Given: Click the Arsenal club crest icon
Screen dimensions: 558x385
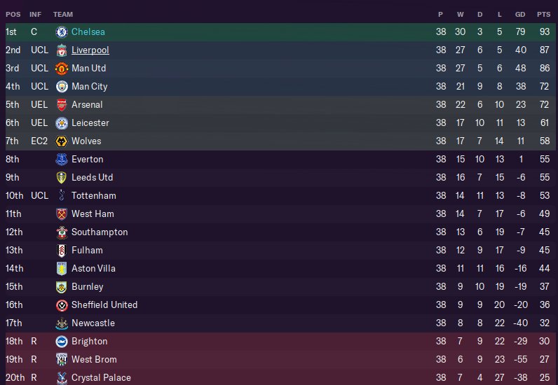Looking at the screenshot, I should [x=62, y=105].
